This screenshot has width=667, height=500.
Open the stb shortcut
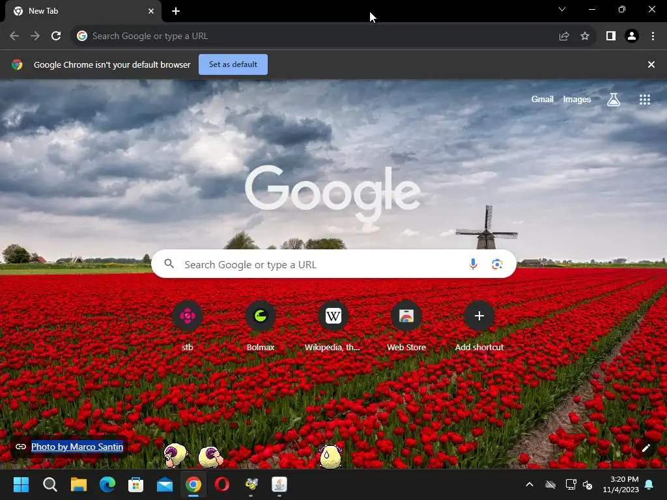click(187, 327)
